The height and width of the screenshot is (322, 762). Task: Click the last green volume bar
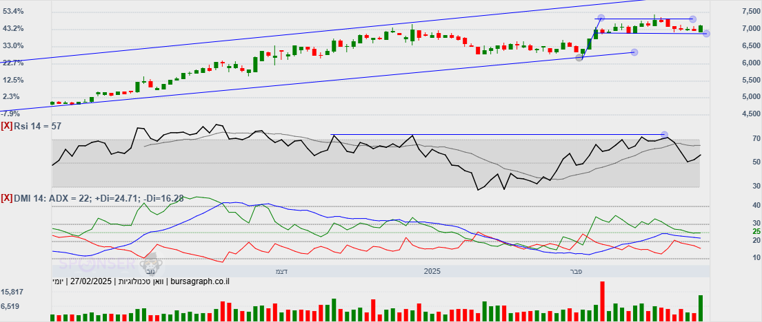coord(701,308)
